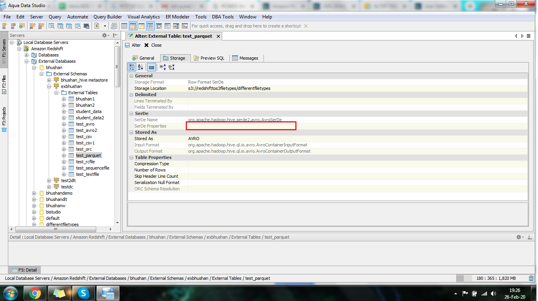This screenshot has width=538, height=301.
Task: Click the new document toolbar icon
Action: coord(97,26)
